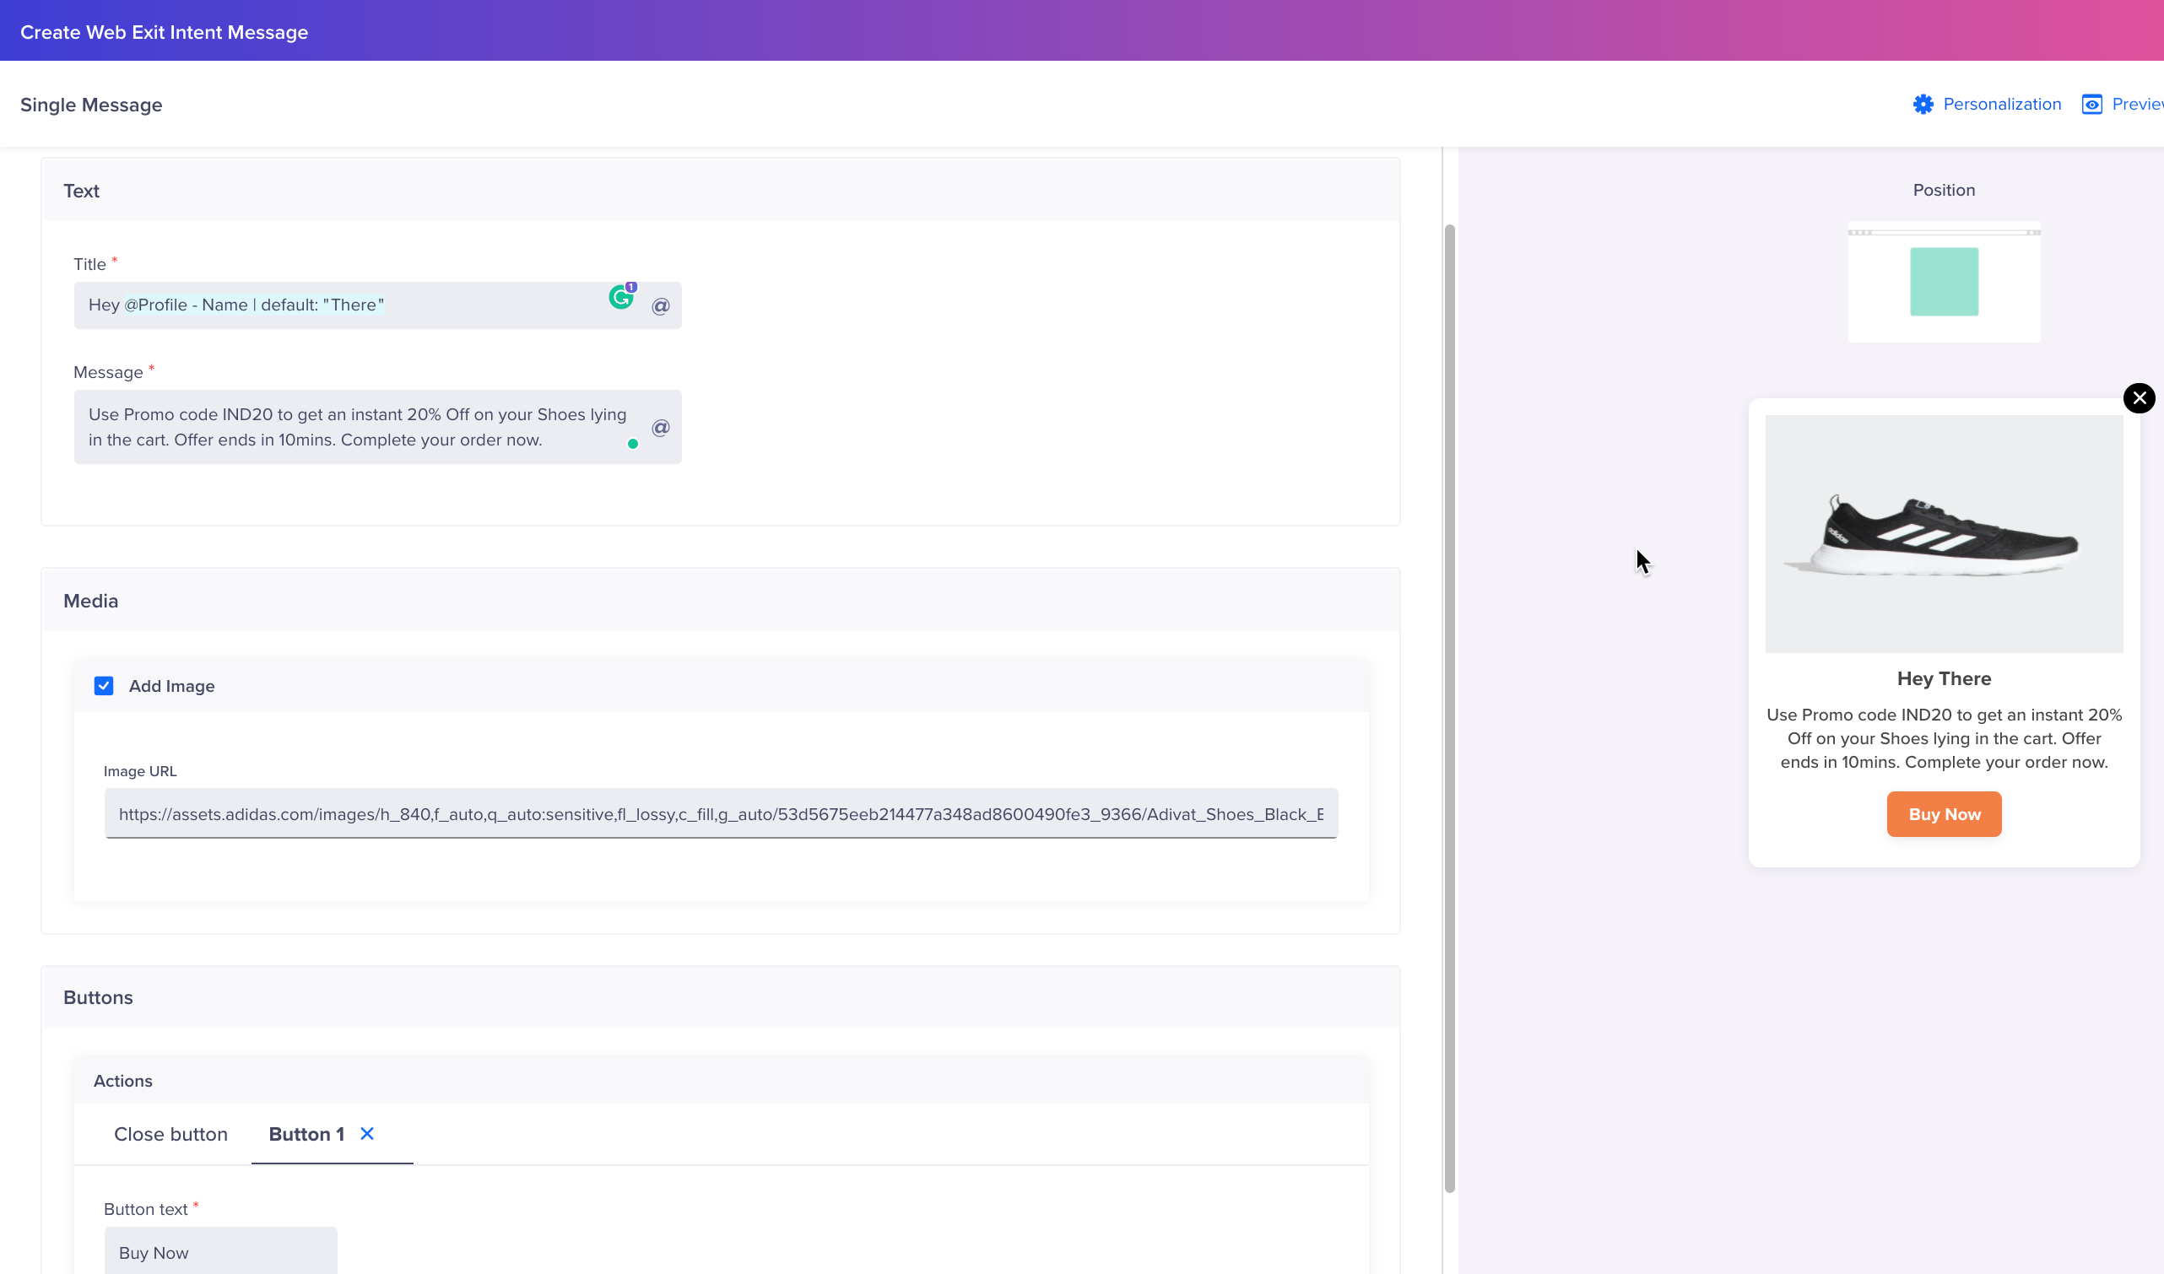
Task: Click the green position square
Action: pos(1944,282)
